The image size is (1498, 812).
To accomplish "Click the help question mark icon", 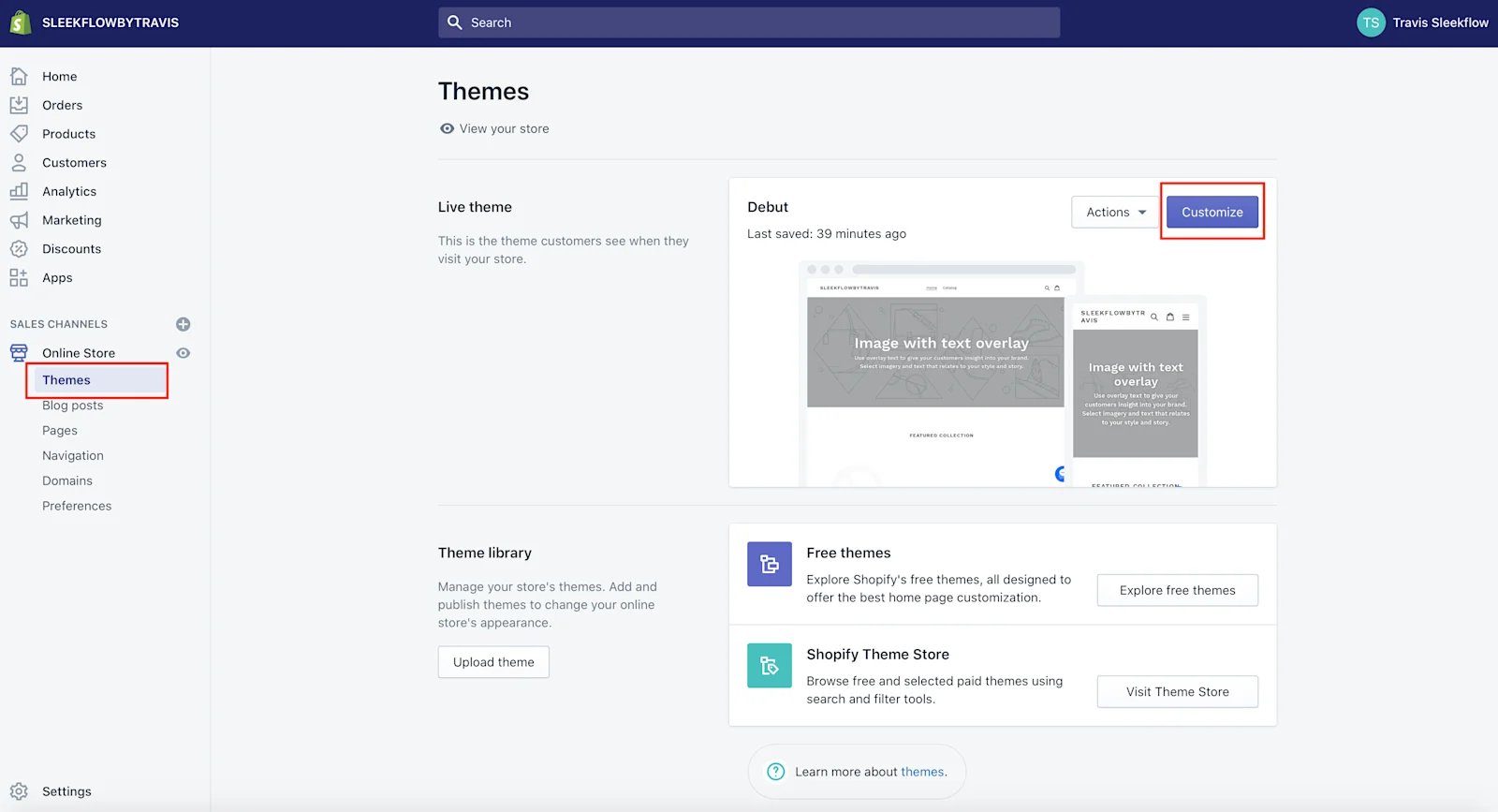I will [776, 772].
